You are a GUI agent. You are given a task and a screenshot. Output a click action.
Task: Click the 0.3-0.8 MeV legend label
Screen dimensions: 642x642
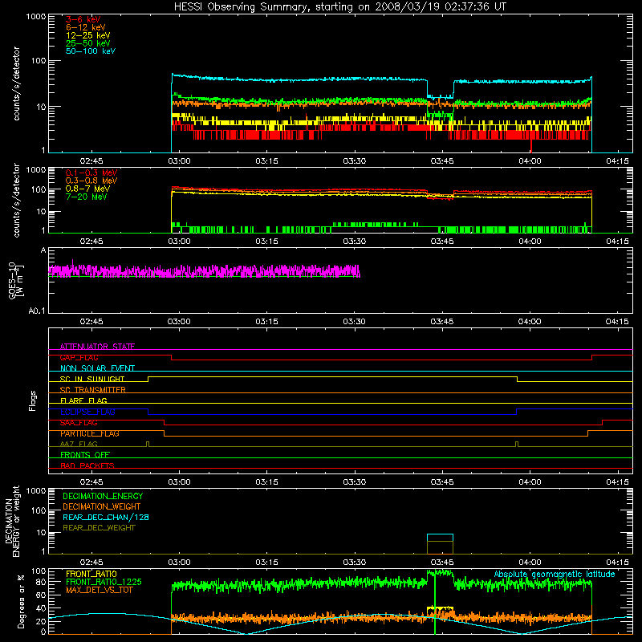coord(91,181)
